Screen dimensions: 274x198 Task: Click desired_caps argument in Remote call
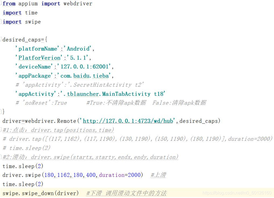199,121
